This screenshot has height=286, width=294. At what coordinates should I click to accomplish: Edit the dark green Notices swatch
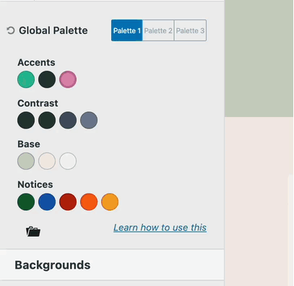click(x=26, y=201)
